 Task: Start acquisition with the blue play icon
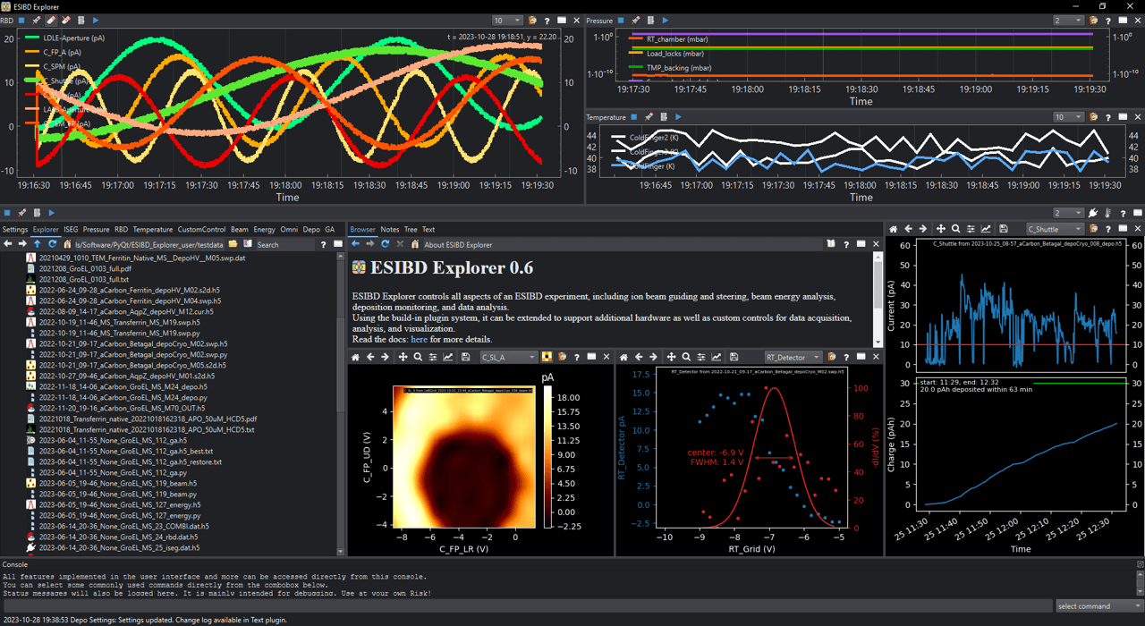(93, 20)
